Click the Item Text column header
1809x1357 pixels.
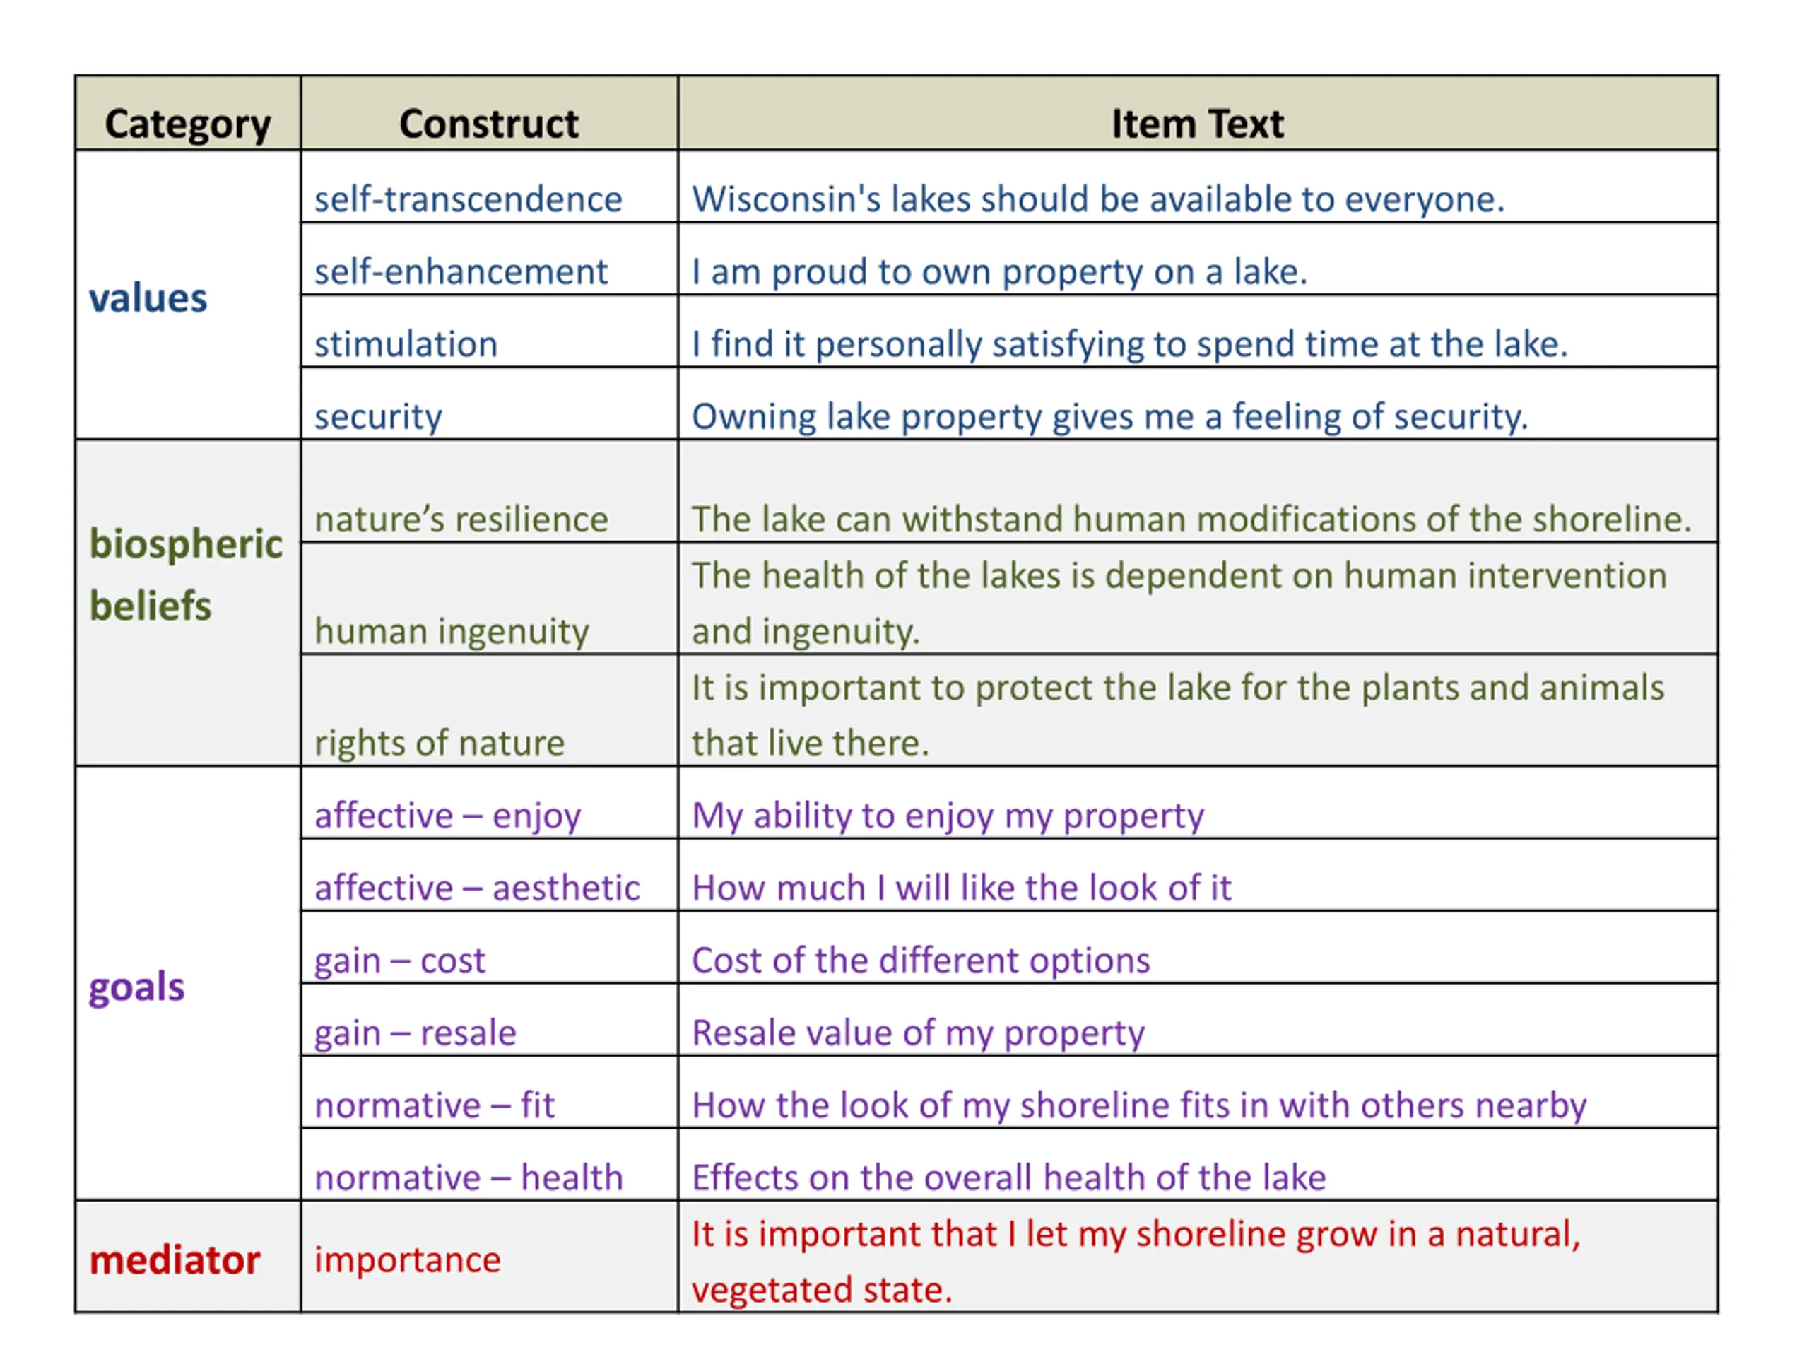point(1197,113)
